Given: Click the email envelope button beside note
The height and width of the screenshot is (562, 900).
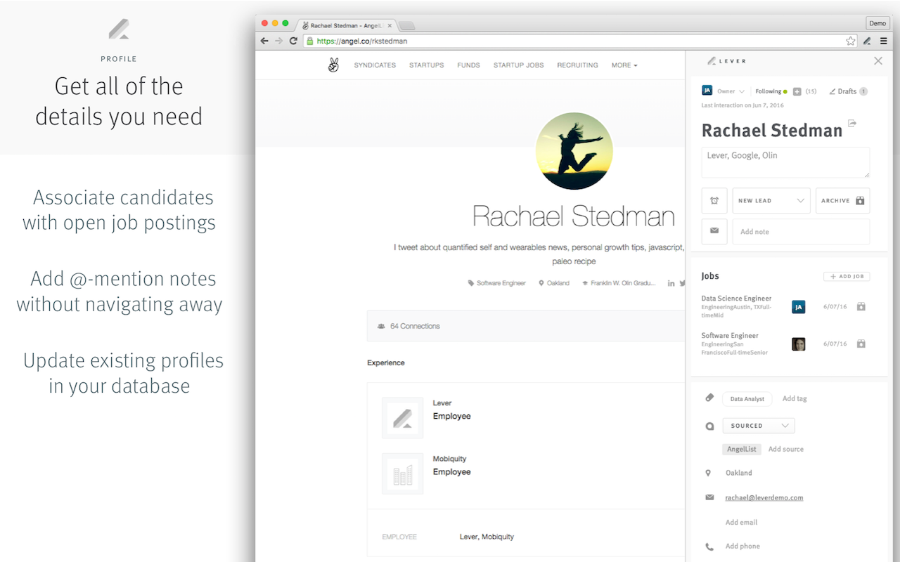Looking at the screenshot, I should pyautogui.click(x=714, y=231).
